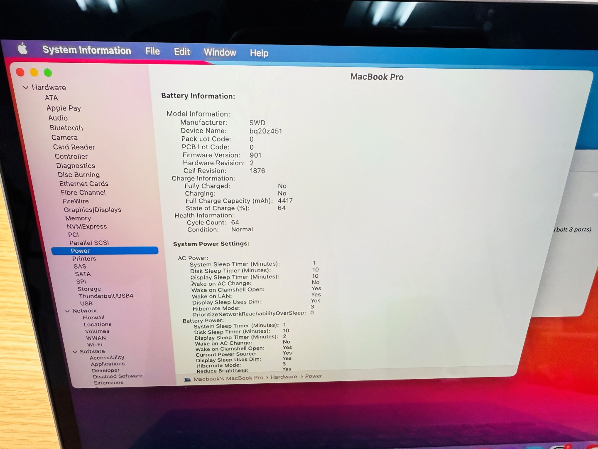The image size is (598, 449).
Task: Open the Window menu
Action: [220, 52]
